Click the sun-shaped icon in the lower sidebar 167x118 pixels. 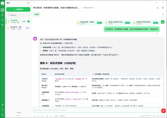click(x=2, y=110)
